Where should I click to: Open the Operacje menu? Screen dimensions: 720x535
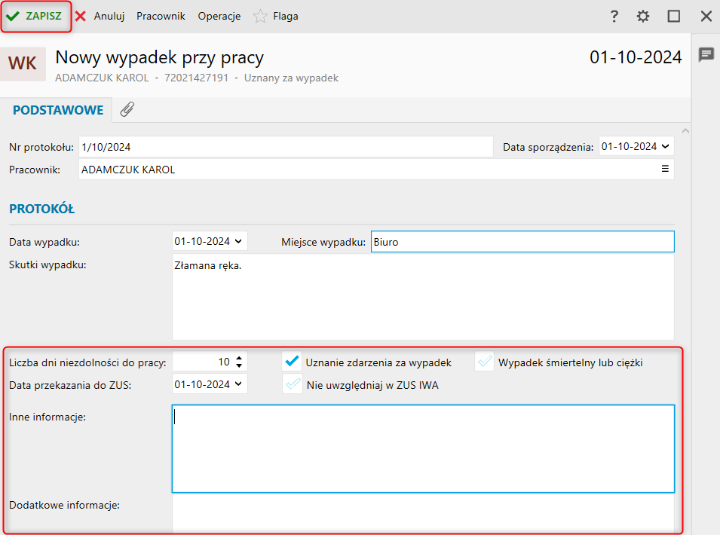click(219, 16)
